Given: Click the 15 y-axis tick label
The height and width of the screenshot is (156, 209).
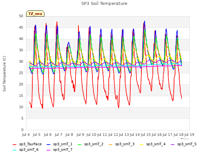Looking at the screenshot, I should [x=21, y=96].
